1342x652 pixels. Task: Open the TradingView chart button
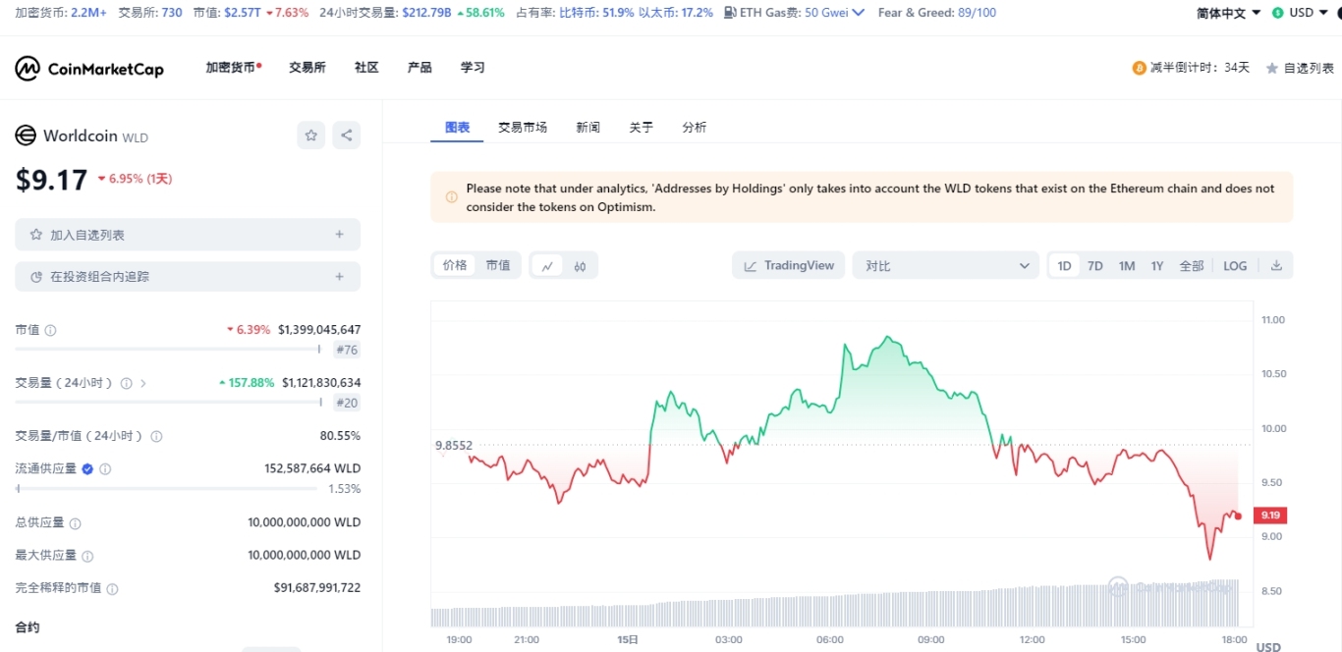pos(788,265)
